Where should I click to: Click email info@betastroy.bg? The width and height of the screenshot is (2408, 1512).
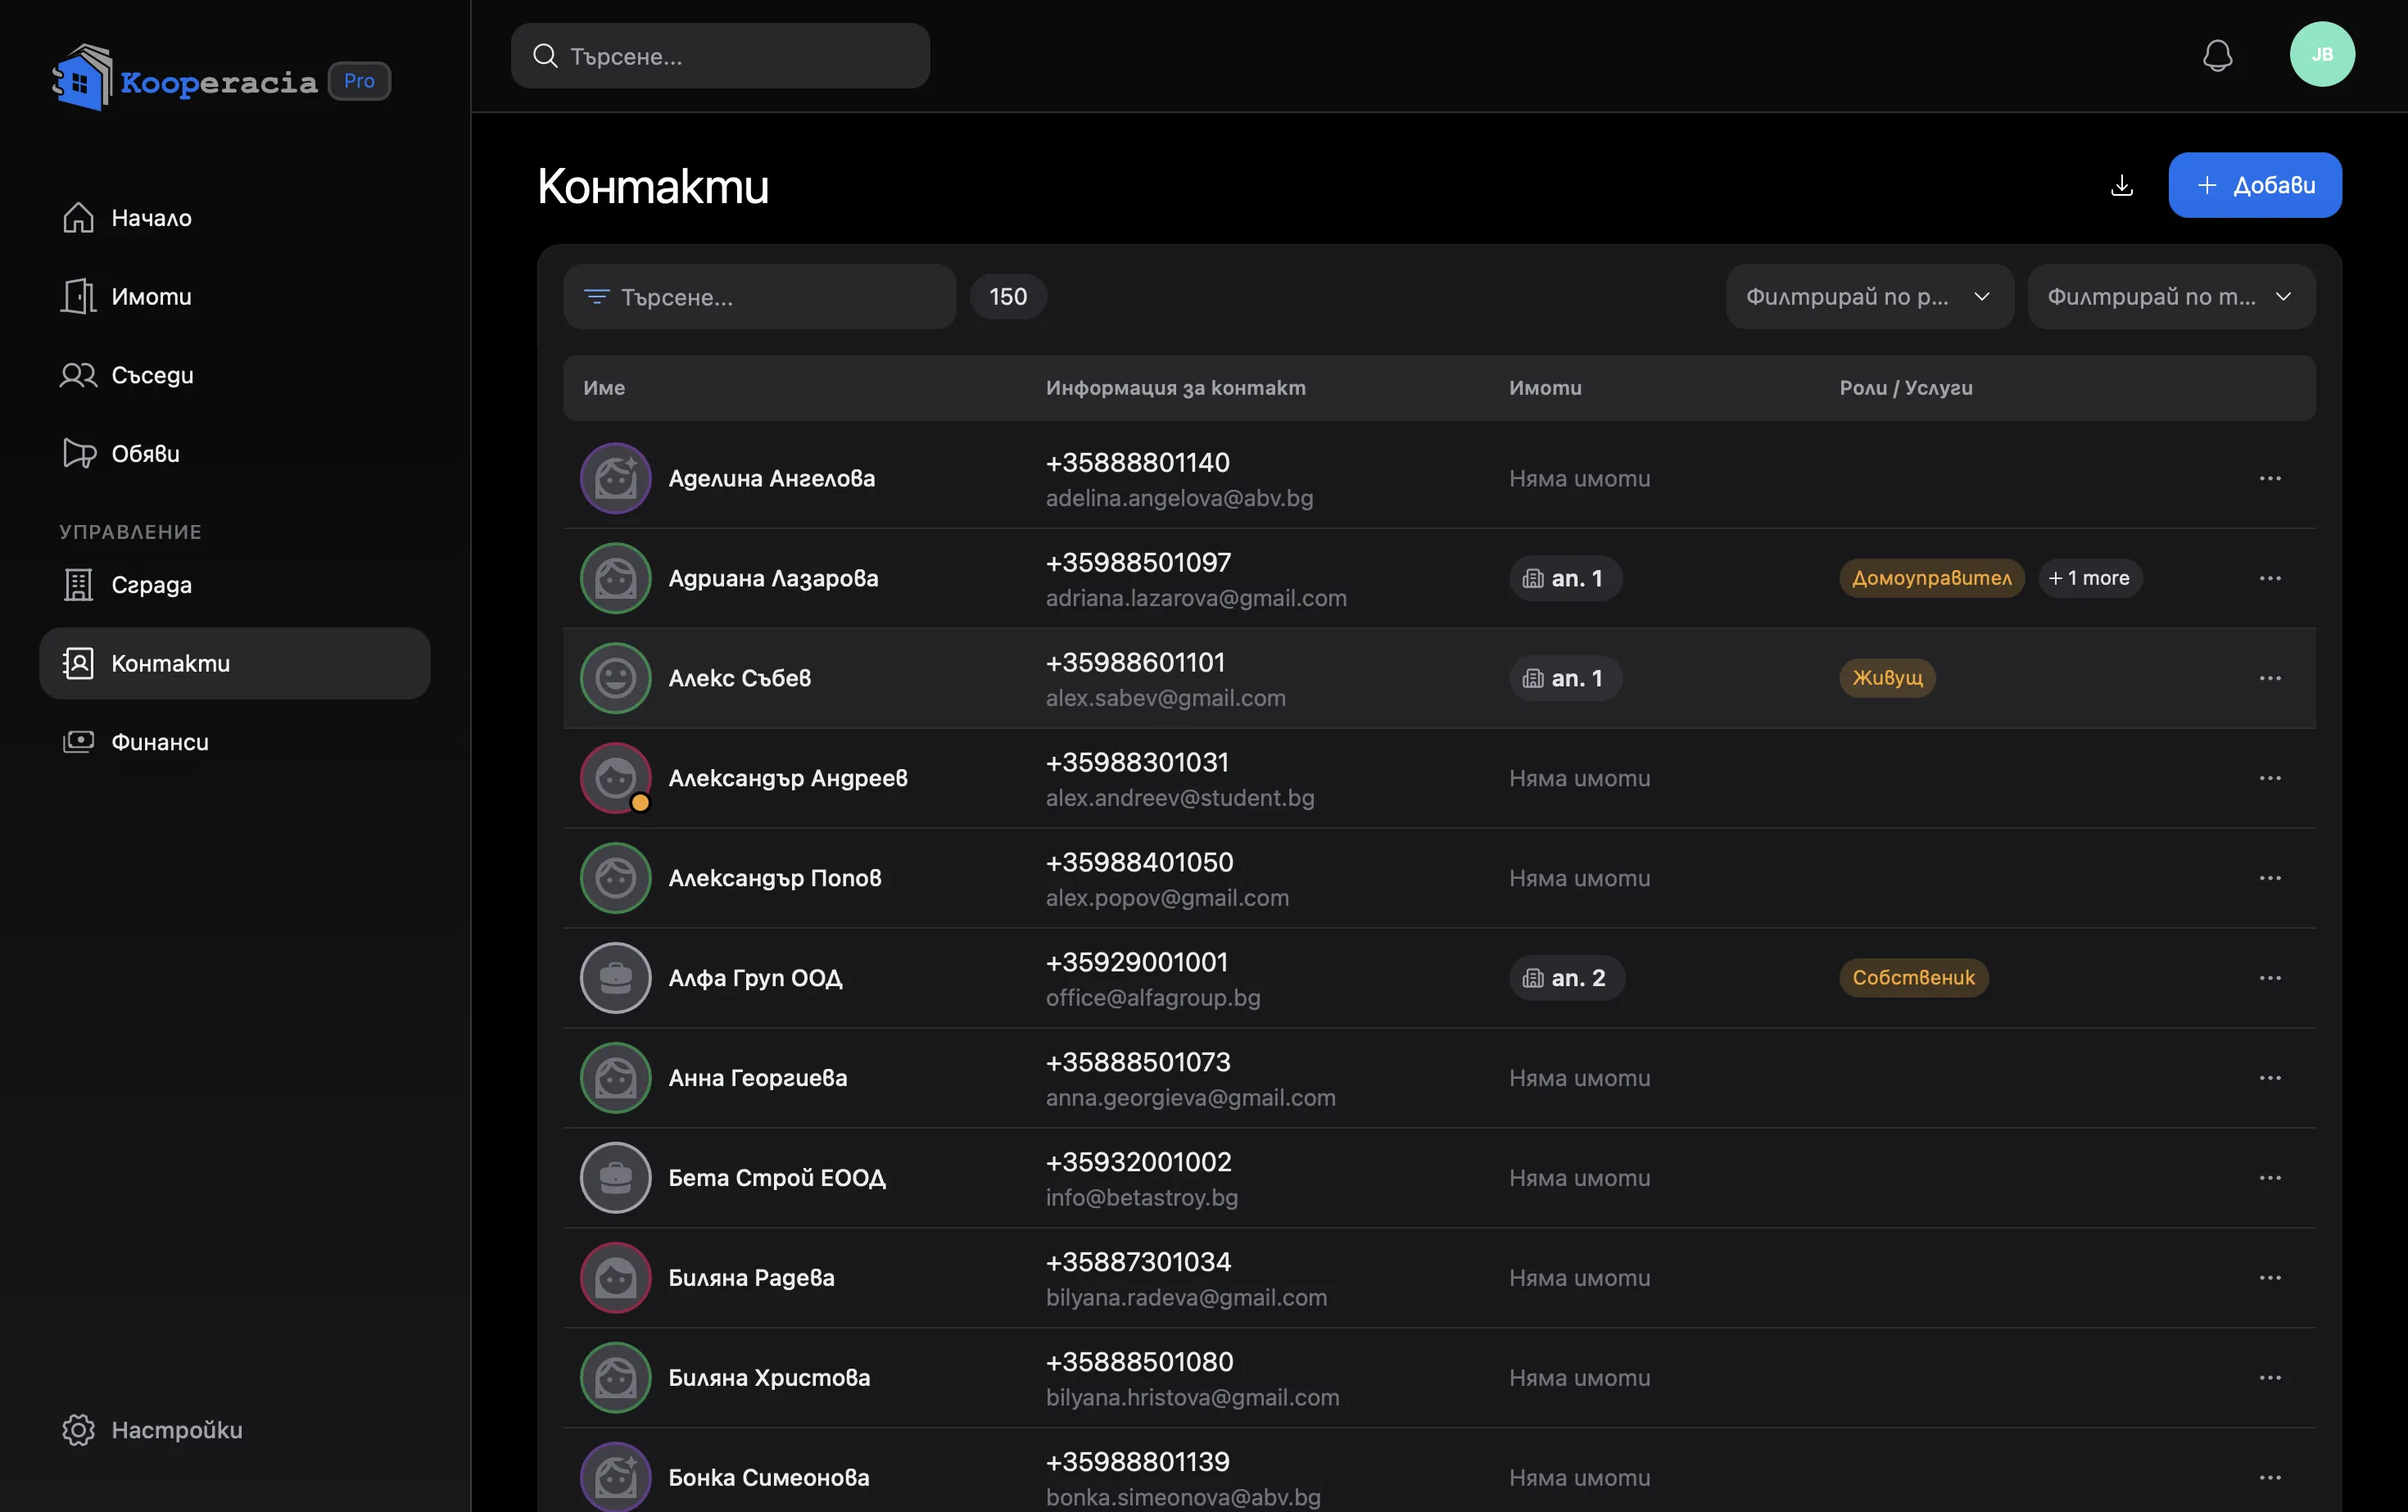pyautogui.click(x=1142, y=1198)
